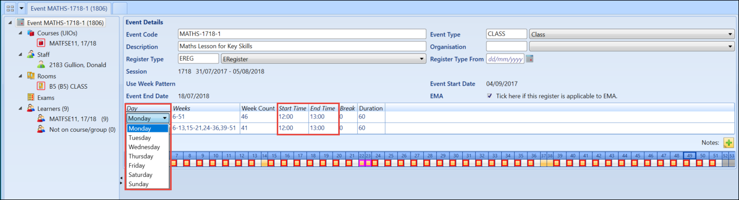
Task: Open the Organisation dropdown list
Action: pyautogui.click(x=632, y=47)
